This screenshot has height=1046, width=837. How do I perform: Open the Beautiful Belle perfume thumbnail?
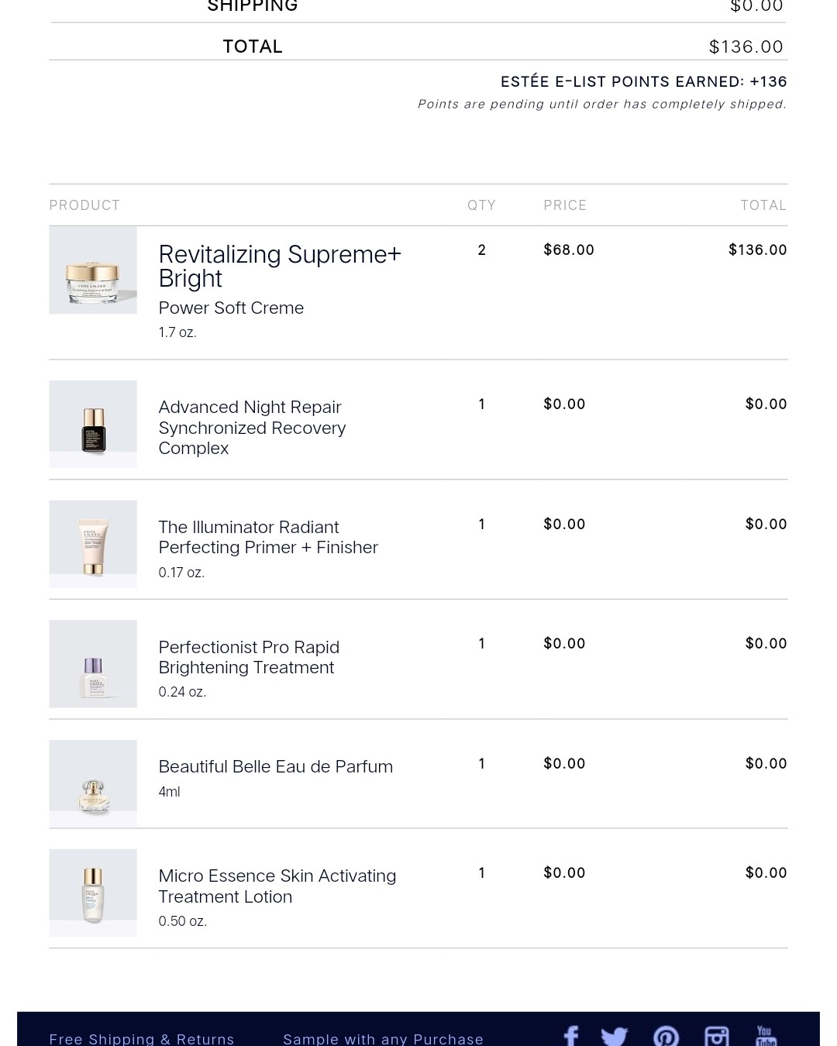click(x=93, y=783)
